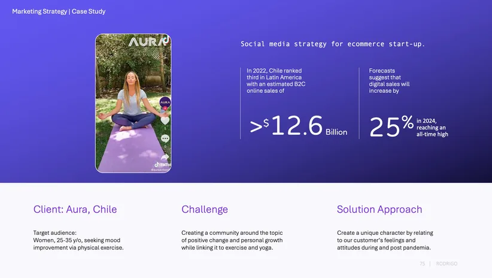
Task: Click the TikTok logo beside the Aura title
Action: pos(166,40)
